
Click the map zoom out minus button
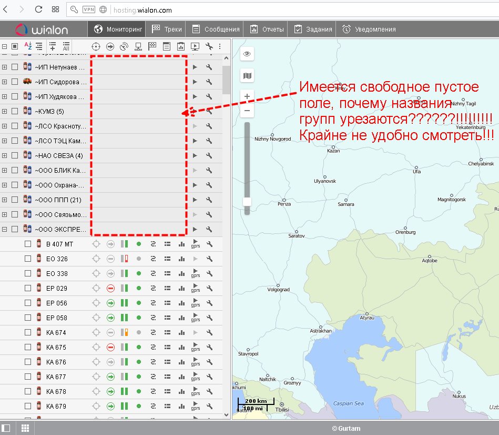247,111
